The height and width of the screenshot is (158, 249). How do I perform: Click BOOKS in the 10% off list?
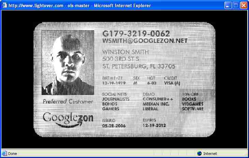pyautogui.click(x=189, y=99)
